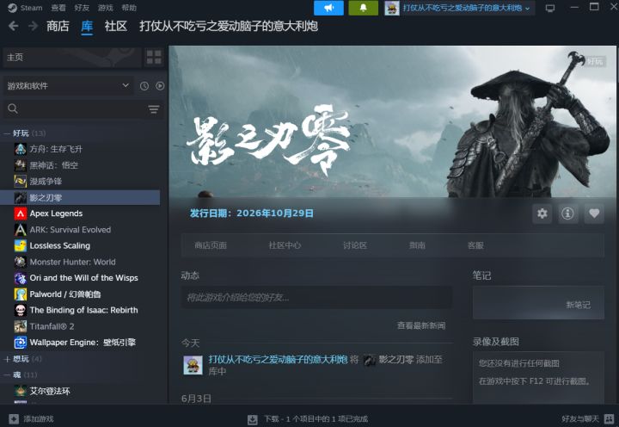Screen dimensions: 619x427
Task: Click the activity feed user avatar thumbnail
Action: pos(193,365)
